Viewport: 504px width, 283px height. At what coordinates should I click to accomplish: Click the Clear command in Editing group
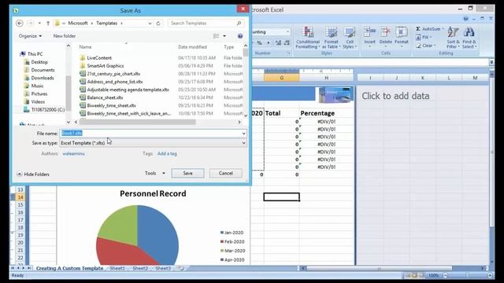click(x=425, y=46)
